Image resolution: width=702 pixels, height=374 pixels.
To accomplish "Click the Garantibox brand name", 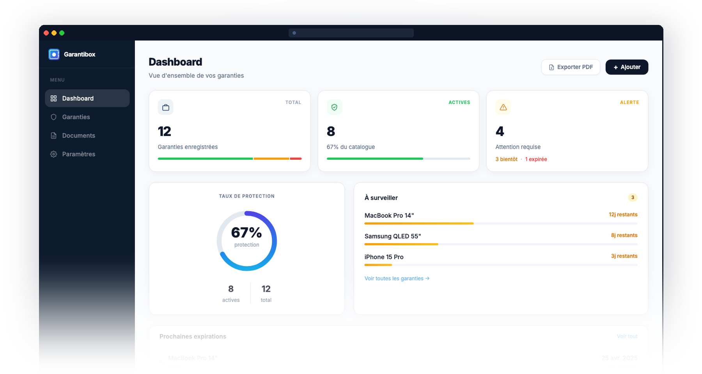I will coord(80,55).
